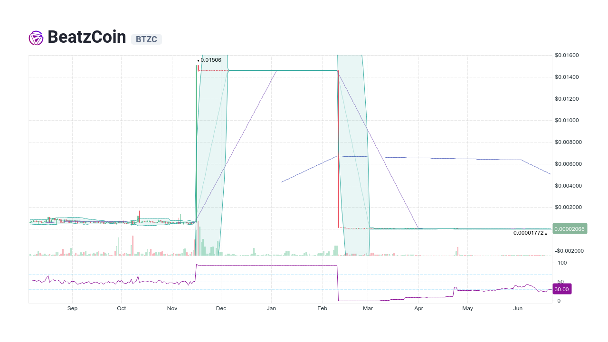Click the $0.01400 price axis label

(567, 77)
